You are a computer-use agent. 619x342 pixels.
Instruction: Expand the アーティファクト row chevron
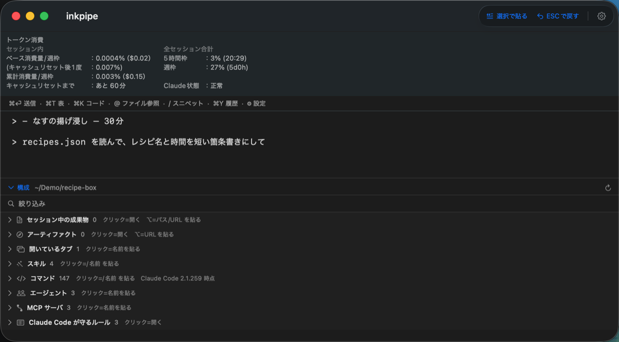9,234
